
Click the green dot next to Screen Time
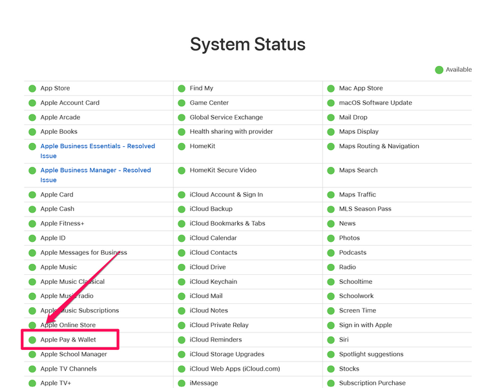(331, 311)
